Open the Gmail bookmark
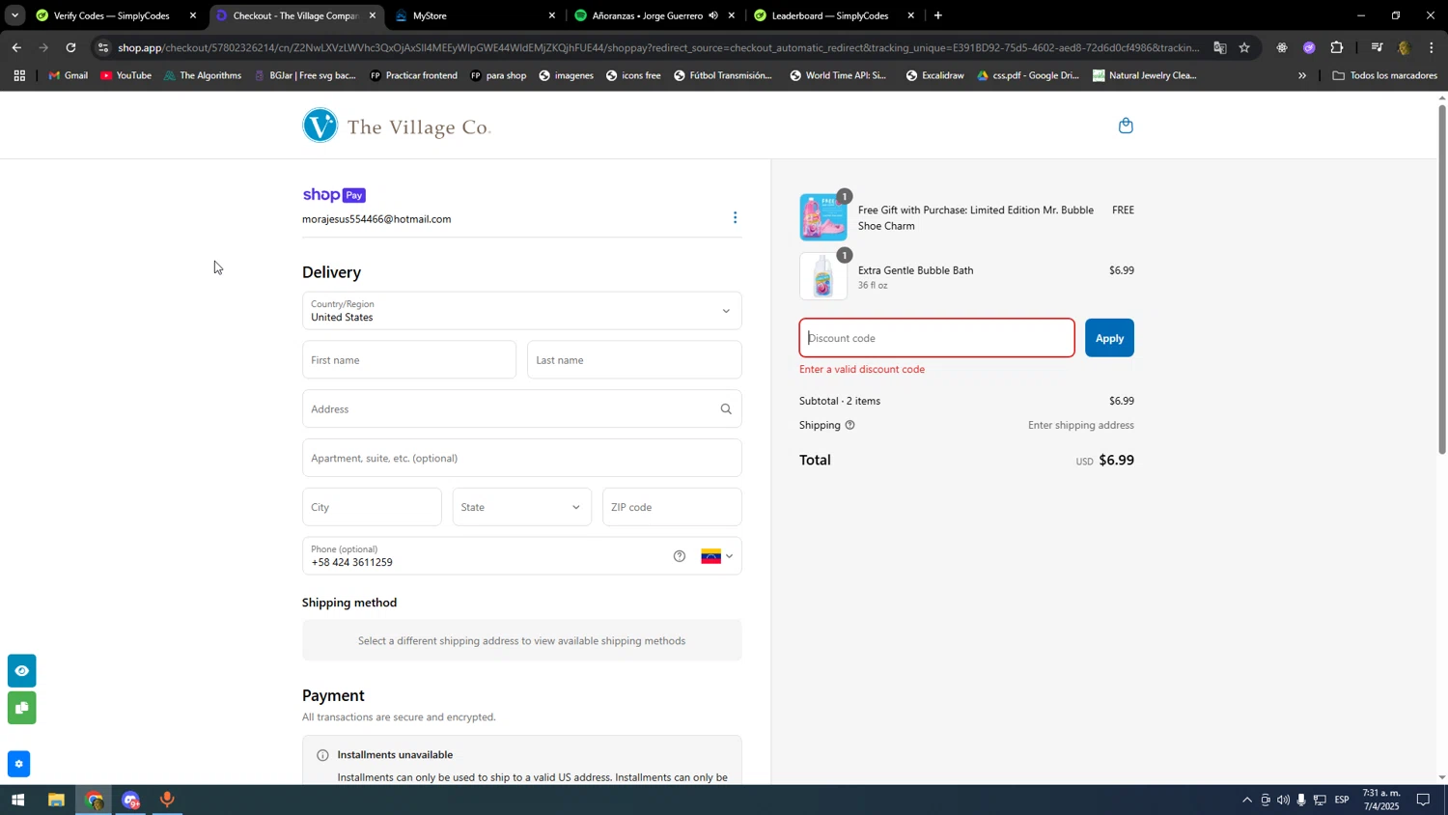The image size is (1448, 815). [68, 75]
